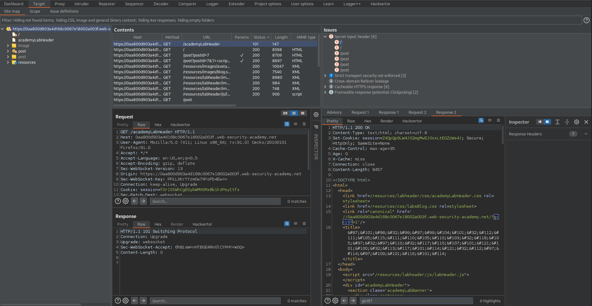Expand Frameable response Clickjacking issue
This screenshot has height=306, width=592.
pyautogui.click(x=325, y=92)
